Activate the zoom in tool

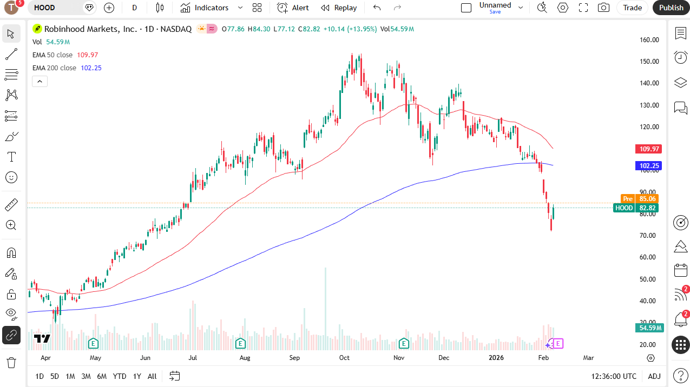tap(11, 225)
